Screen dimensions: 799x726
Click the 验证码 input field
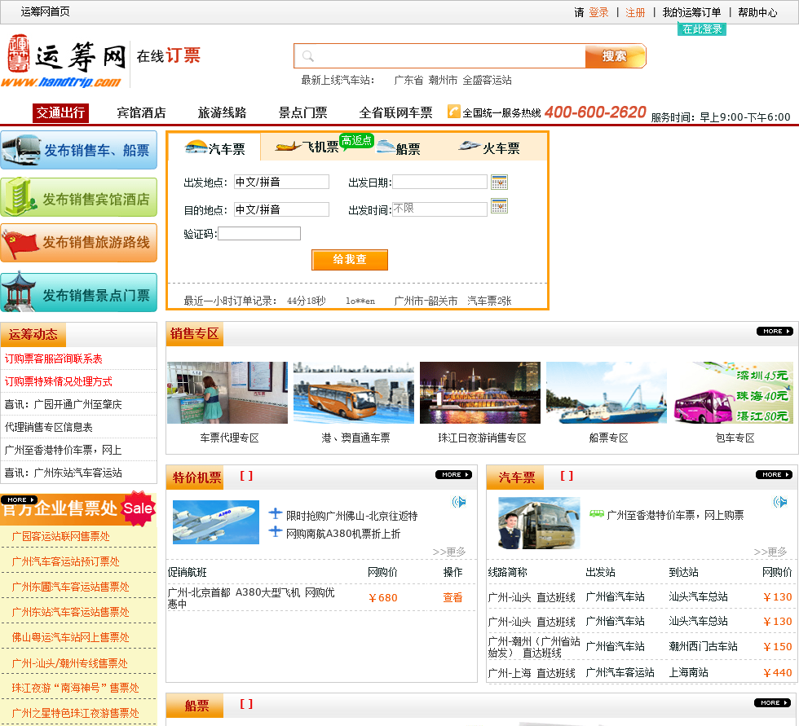click(258, 234)
